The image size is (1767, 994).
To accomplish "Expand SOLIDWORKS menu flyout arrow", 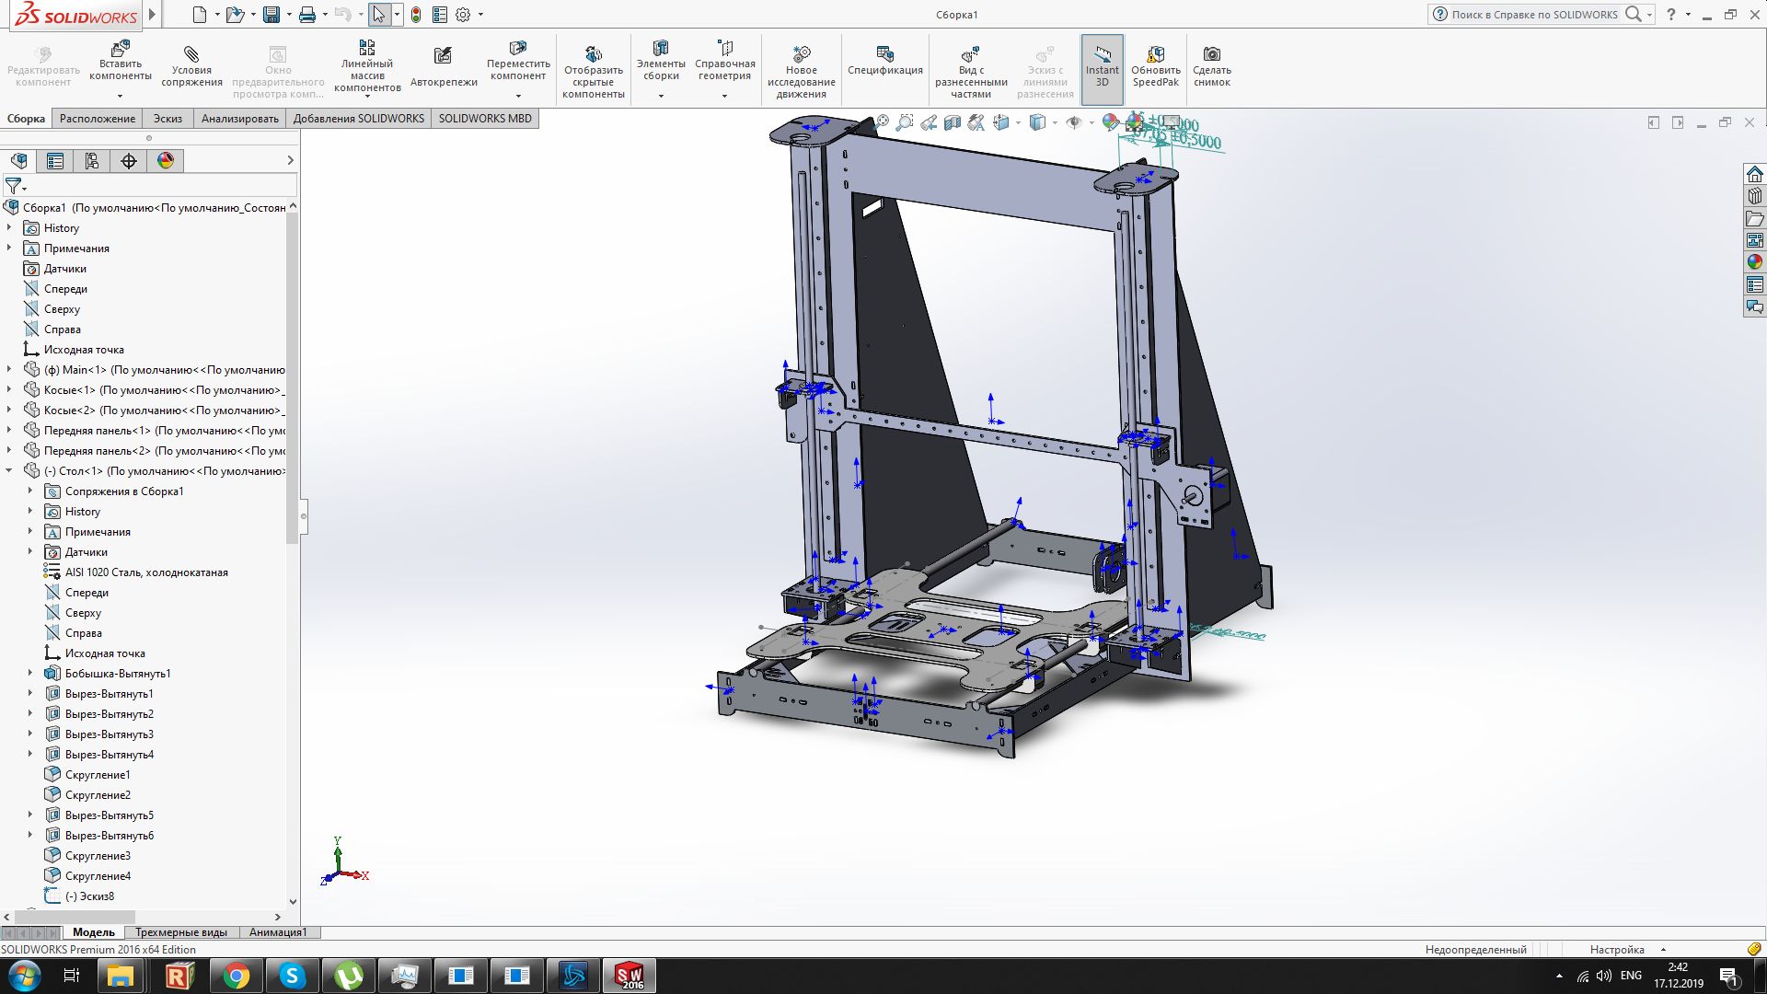I will pos(152,15).
